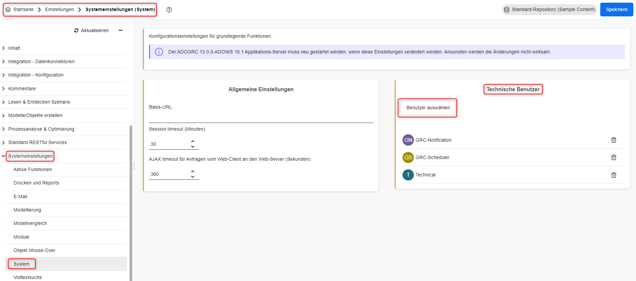
Task: Delete the GRC-Notification technical user
Action: tap(613, 140)
